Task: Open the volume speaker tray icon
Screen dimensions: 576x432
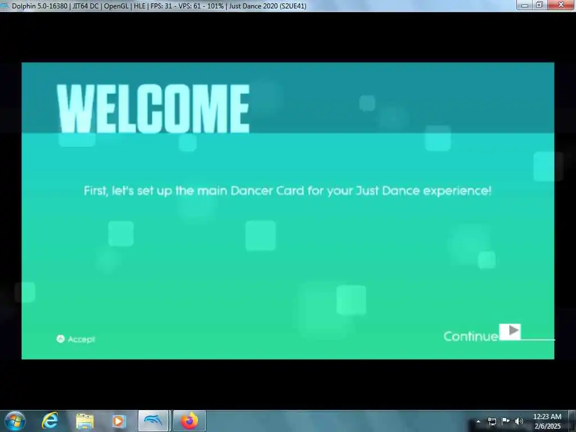Action: coord(519,421)
